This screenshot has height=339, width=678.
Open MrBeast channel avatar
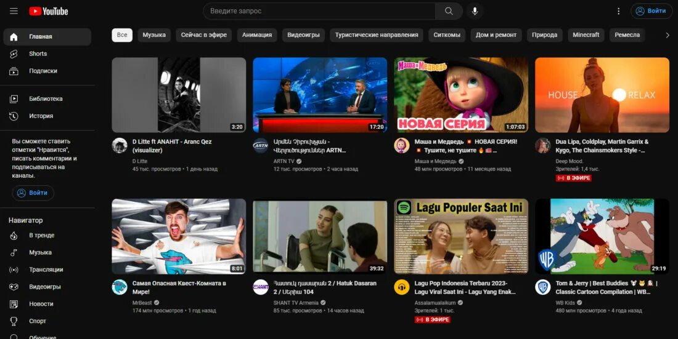[x=120, y=287]
